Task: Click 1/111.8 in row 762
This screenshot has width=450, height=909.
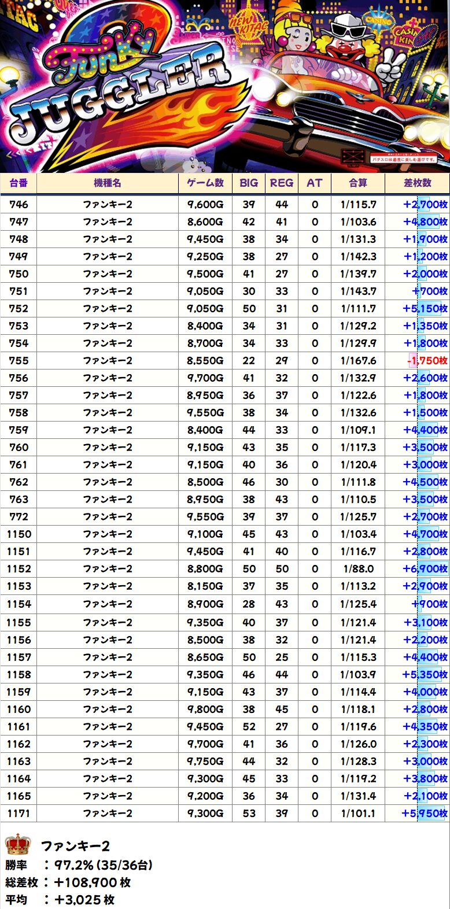Action: tap(358, 482)
